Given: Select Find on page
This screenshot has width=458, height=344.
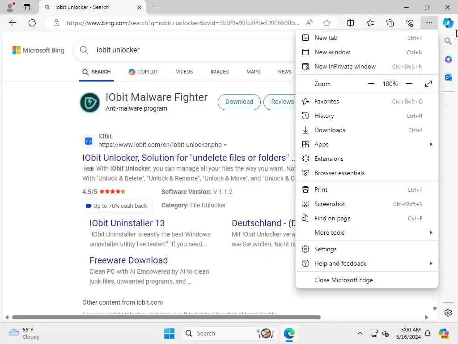Looking at the screenshot, I should point(367,219).
